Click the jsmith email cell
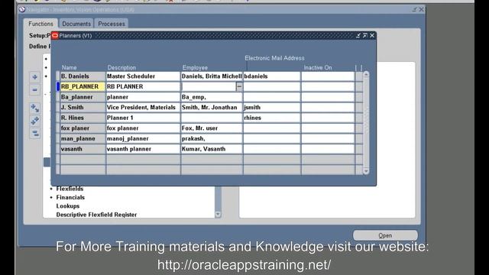 tap(272, 107)
